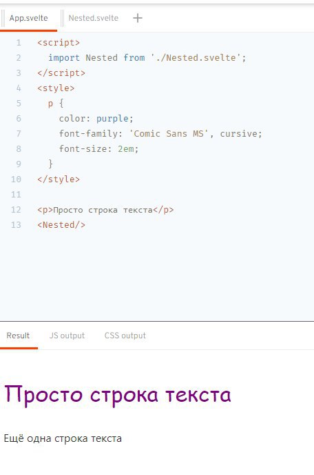Click the opening <script> tag on line 1

tap(59, 42)
